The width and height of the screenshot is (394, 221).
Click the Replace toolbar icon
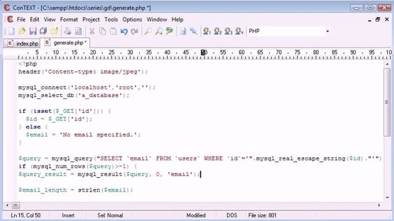170,31
